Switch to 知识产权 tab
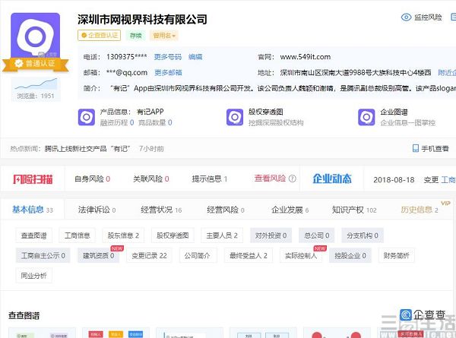 point(354,210)
